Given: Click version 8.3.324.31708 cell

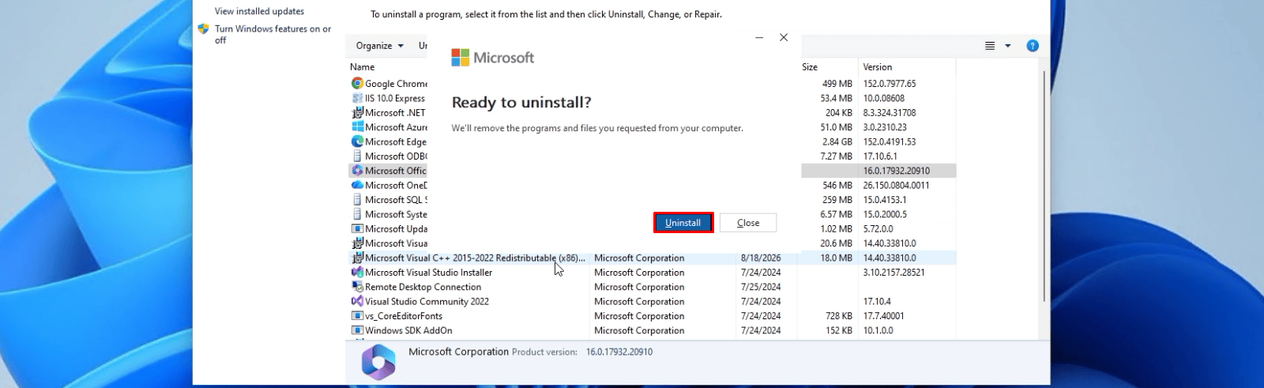Looking at the screenshot, I should 890,112.
